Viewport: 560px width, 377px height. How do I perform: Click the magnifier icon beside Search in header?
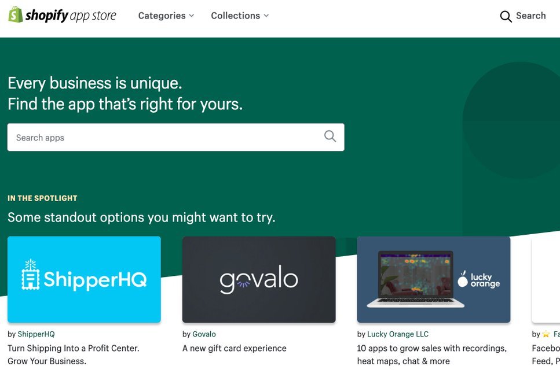click(x=506, y=16)
